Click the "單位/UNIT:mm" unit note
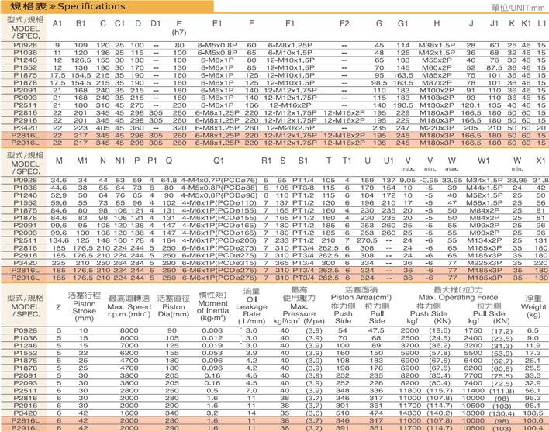Screen dimensions: 549x432 point(518,8)
